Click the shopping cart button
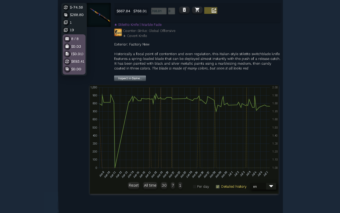Viewport: 340px width, 213px height. point(197,10)
